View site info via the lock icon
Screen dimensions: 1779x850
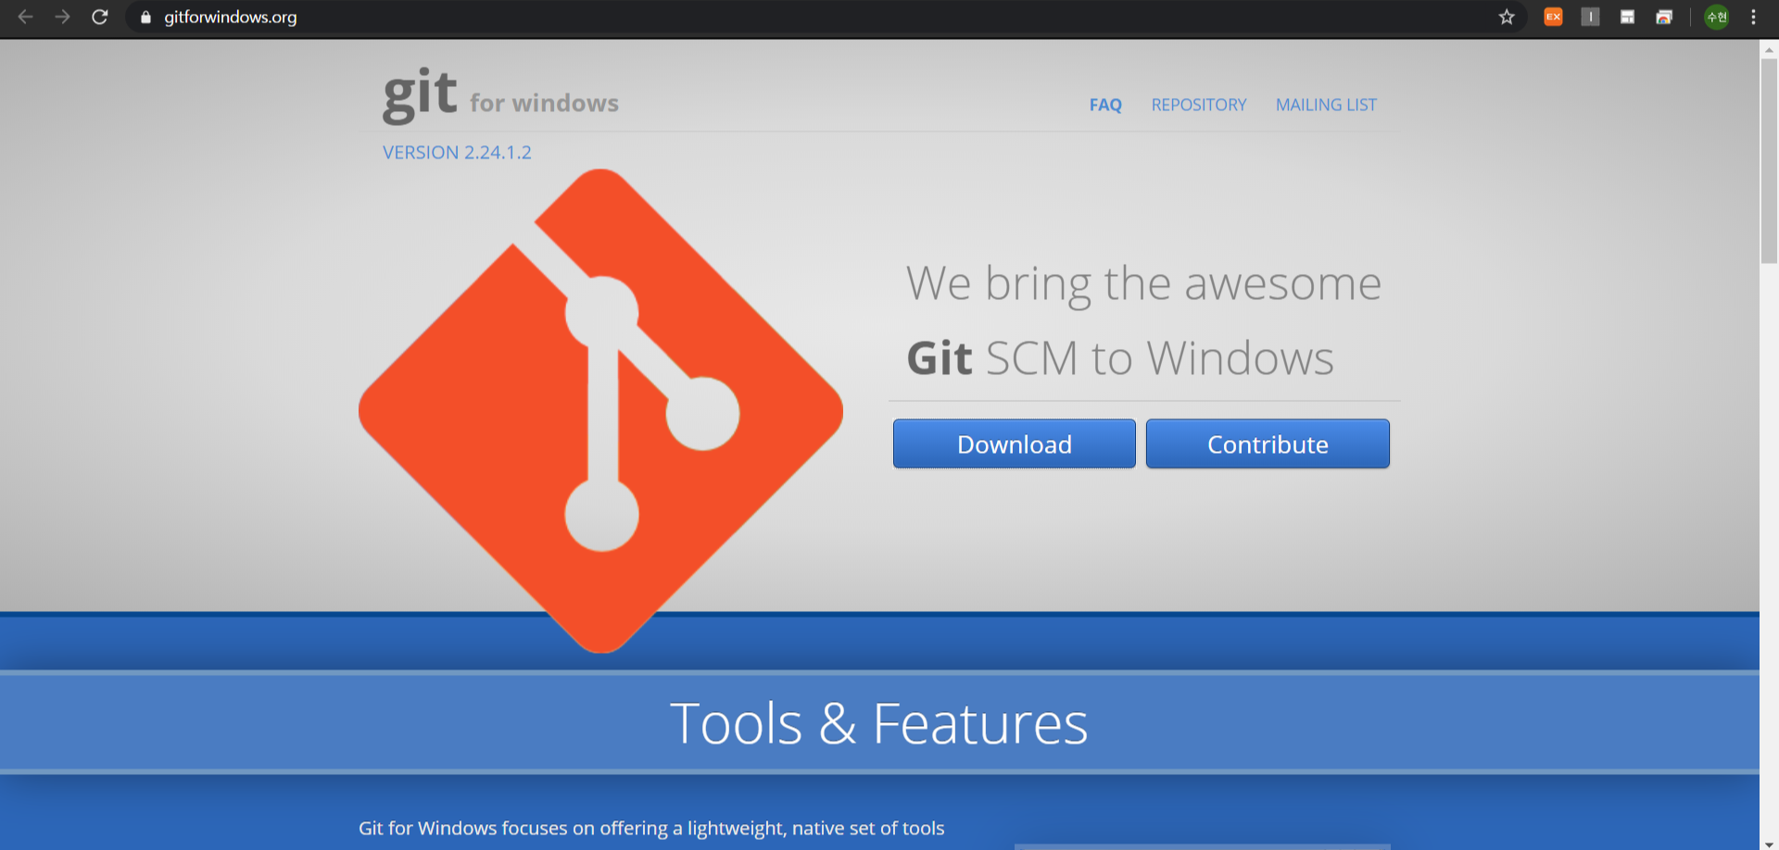[x=145, y=17]
